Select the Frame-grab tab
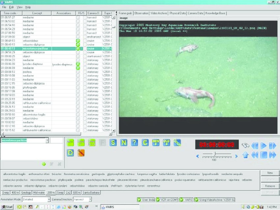Screen dimensions: 280x210 click(126, 13)
